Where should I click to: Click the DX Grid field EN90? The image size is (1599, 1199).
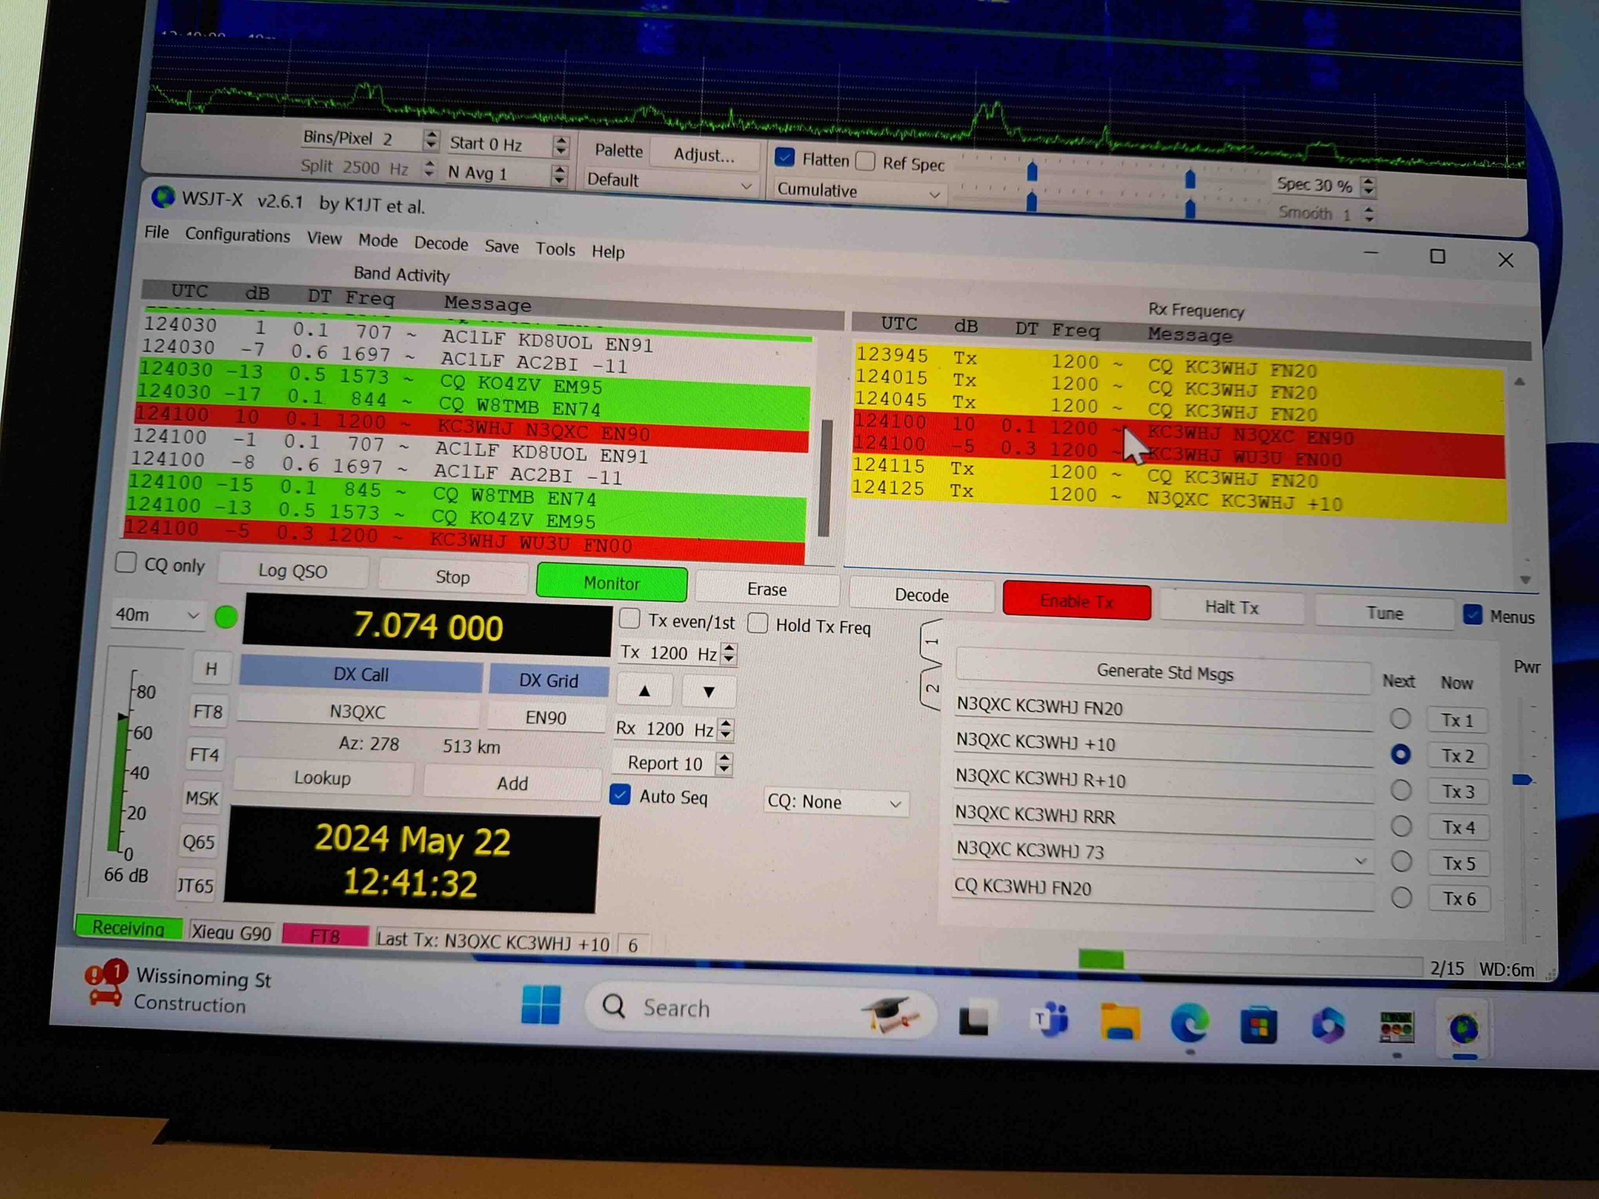pos(546,718)
